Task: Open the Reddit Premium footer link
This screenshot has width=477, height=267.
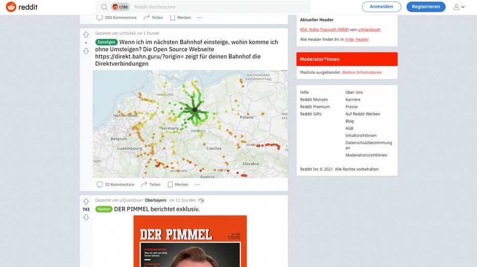Action: pos(315,107)
